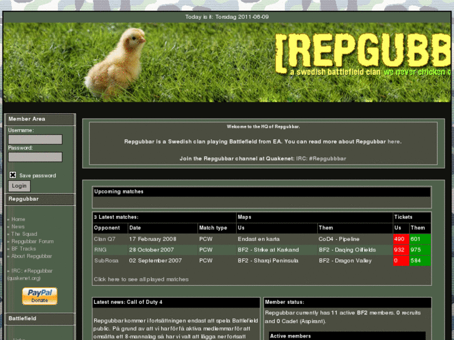Open About Repgubbar sidebar link

click(32, 256)
